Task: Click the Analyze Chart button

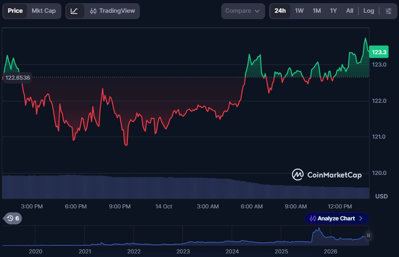Action: (x=336, y=218)
